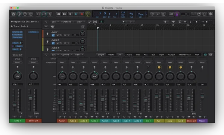Filter mixer by Aux channels
Screen dimensions: 224x135
[x=146, y=54]
